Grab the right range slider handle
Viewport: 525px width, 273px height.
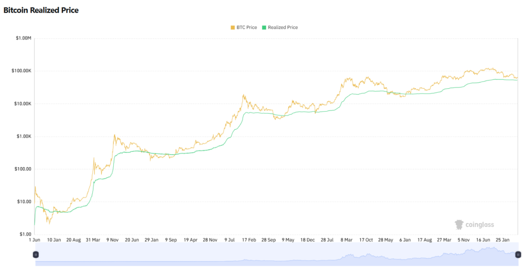518,254
